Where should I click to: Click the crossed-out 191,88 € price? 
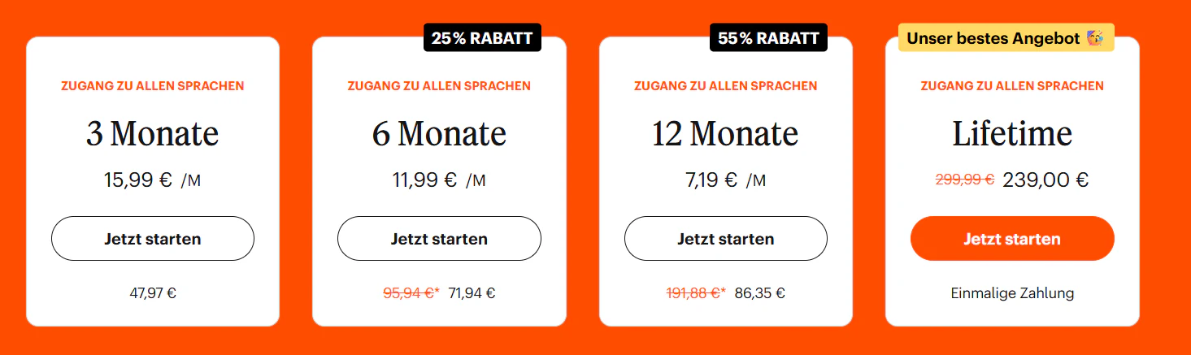pyautogui.click(x=693, y=293)
